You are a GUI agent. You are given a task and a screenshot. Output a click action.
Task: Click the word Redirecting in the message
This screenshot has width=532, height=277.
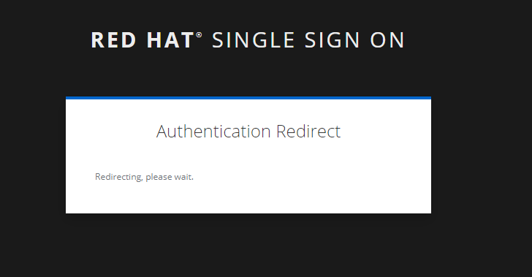[x=118, y=177]
